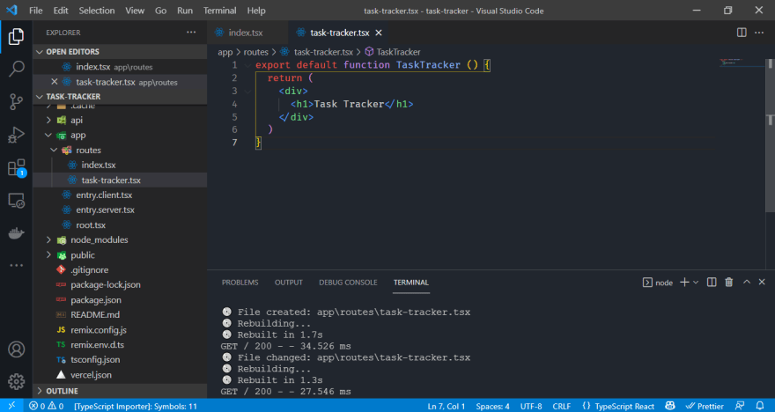
Task: Click the feedback icon in status bar
Action: (740, 406)
